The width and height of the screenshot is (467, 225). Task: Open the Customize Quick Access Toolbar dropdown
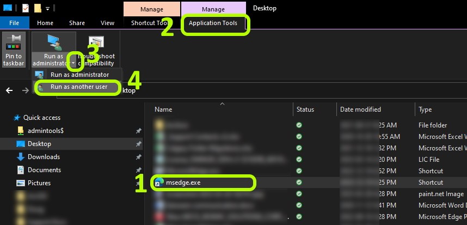pyautogui.click(x=48, y=9)
